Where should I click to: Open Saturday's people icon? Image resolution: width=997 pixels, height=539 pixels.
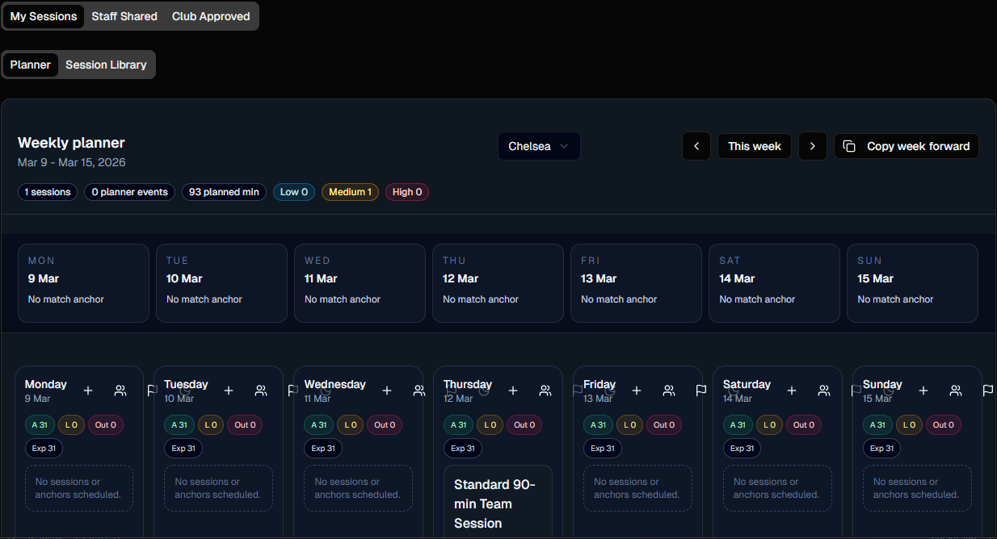(824, 391)
